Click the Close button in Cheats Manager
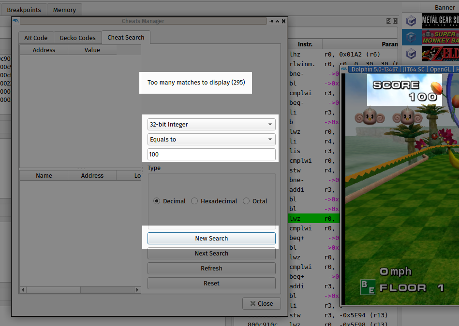 click(x=261, y=303)
